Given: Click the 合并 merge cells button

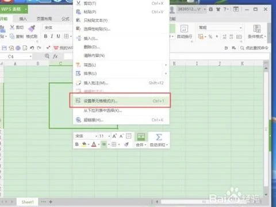Looking at the screenshot, I should pos(141,140).
